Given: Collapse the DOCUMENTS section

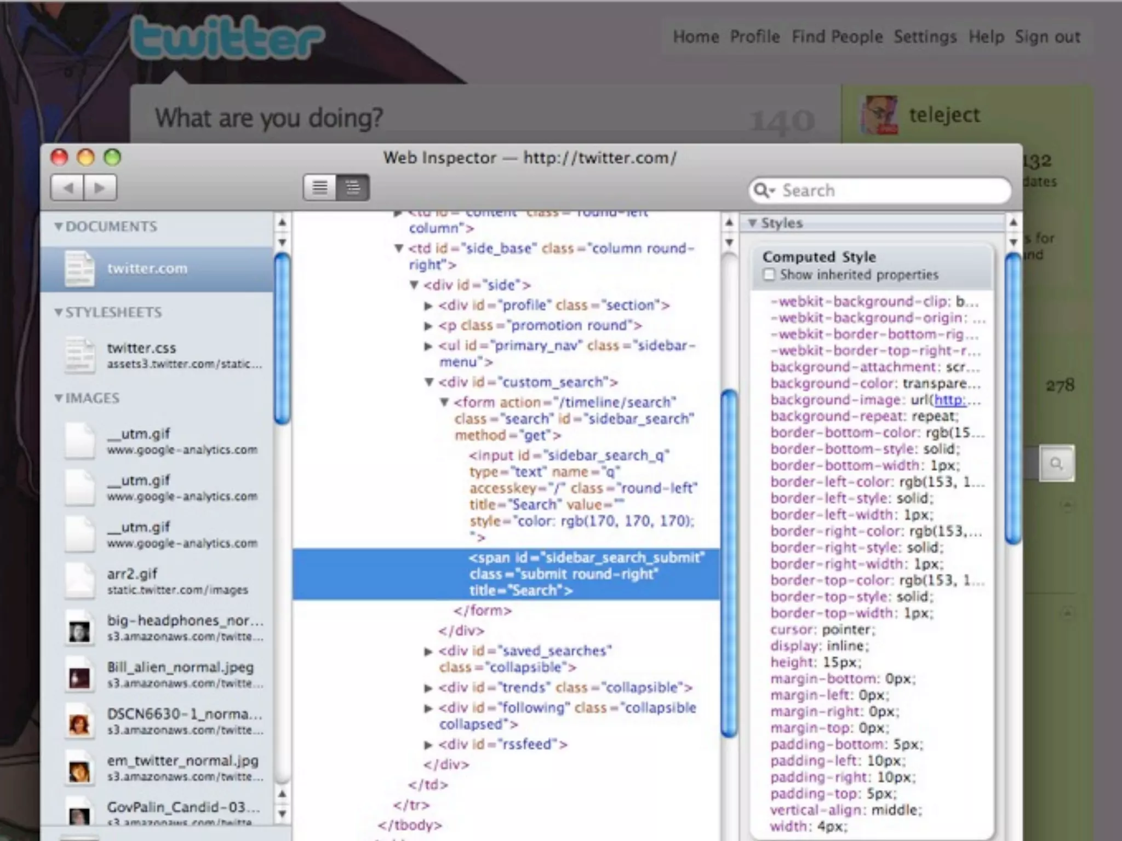Looking at the screenshot, I should click(x=59, y=226).
